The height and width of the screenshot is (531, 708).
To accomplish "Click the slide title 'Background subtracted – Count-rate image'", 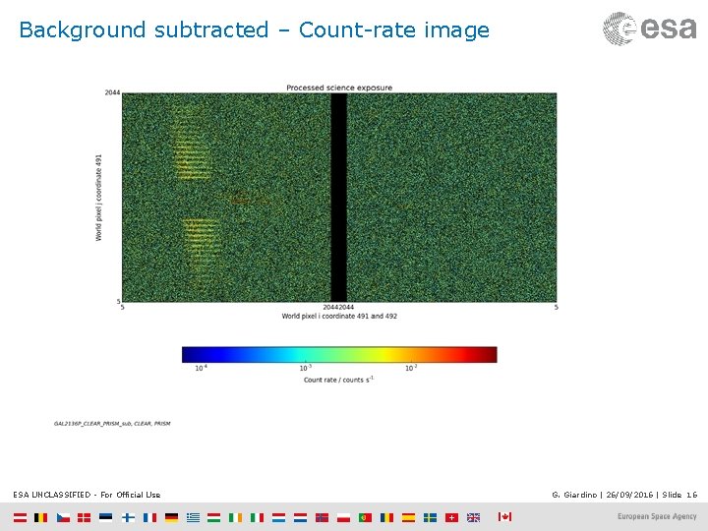I will 255,30.
